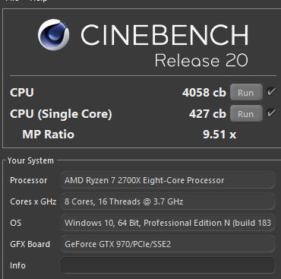Click the 9.51 x MP Ratio value

219,135
